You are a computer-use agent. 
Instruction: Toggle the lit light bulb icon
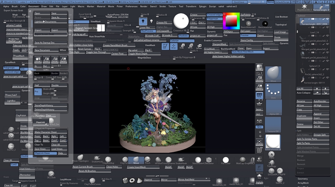coord(143,21)
